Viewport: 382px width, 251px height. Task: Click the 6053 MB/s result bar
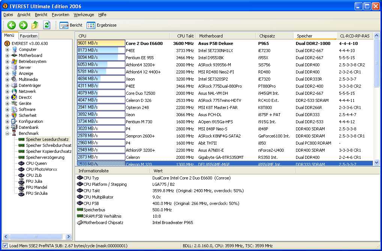(x=101, y=64)
